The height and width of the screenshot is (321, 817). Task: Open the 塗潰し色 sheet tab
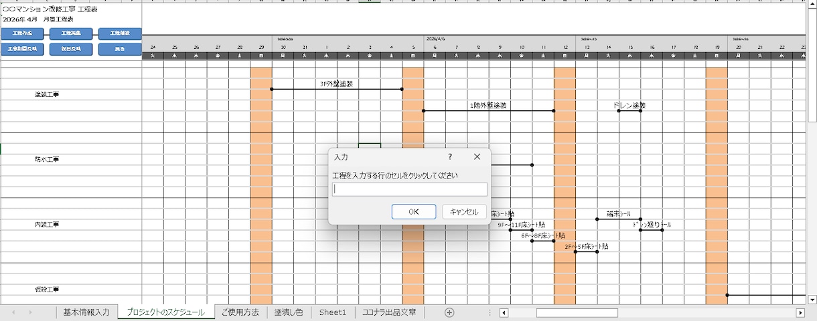click(289, 312)
